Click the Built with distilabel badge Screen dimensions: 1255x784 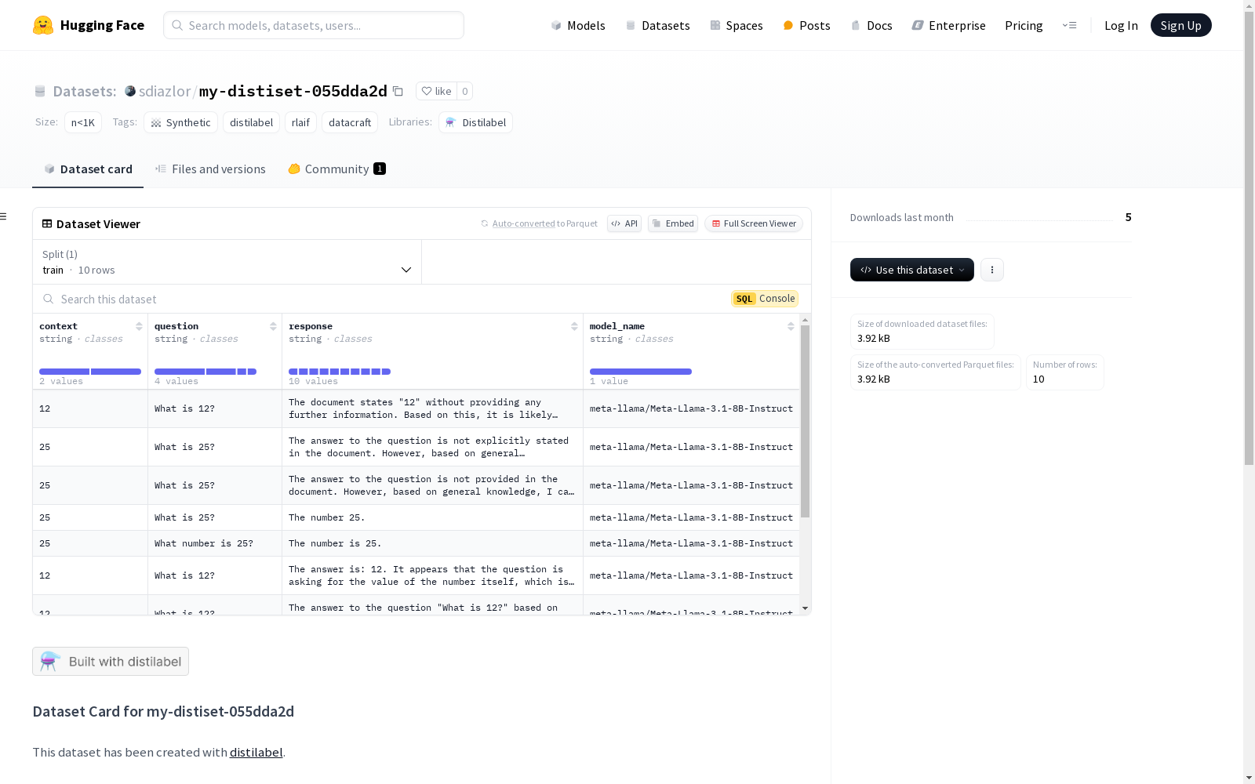[x=111, y=661]
